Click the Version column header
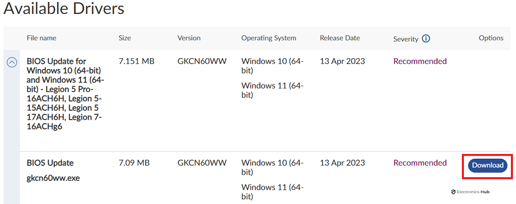Screen dimensions: 516x204 click(189, 38)
